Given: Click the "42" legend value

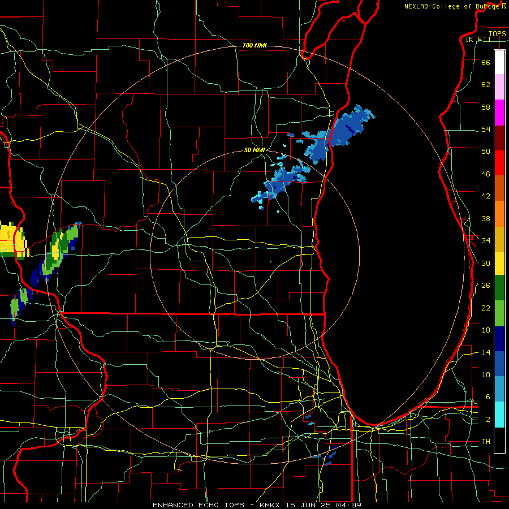Looking at the screenshot, I should [486, 196].
